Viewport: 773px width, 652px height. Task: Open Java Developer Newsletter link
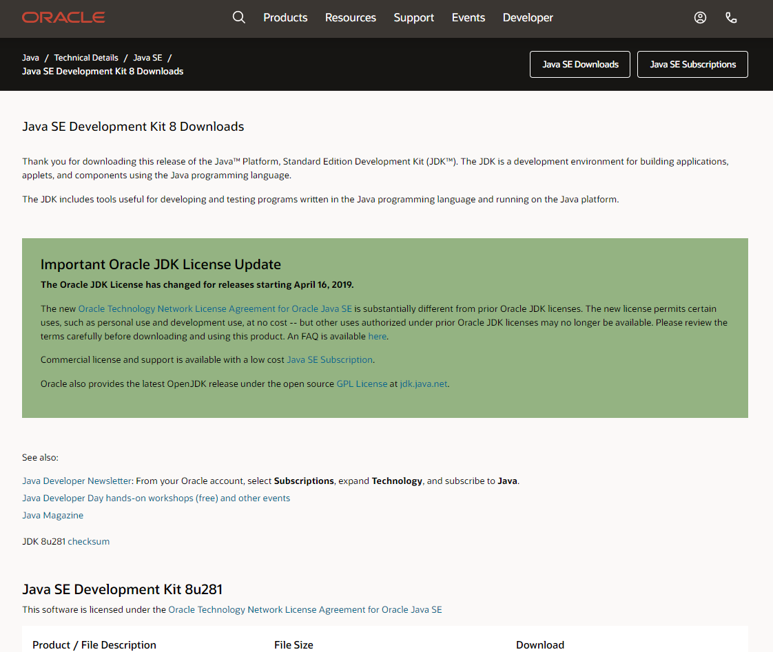click(x=77, y=481)
